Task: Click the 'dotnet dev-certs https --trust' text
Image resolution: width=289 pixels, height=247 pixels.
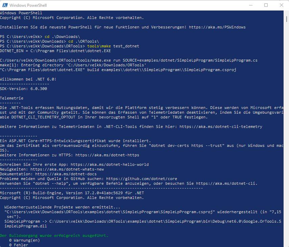Action: (x=187, y=145)
